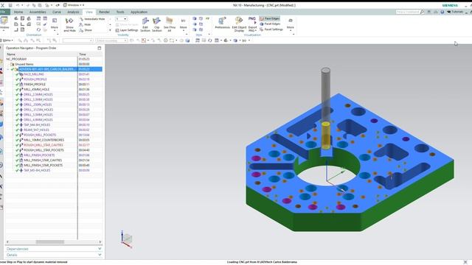472x265 pixels.
Task: Click the view triad in graphics window
Action: click(x=127, y=239)
